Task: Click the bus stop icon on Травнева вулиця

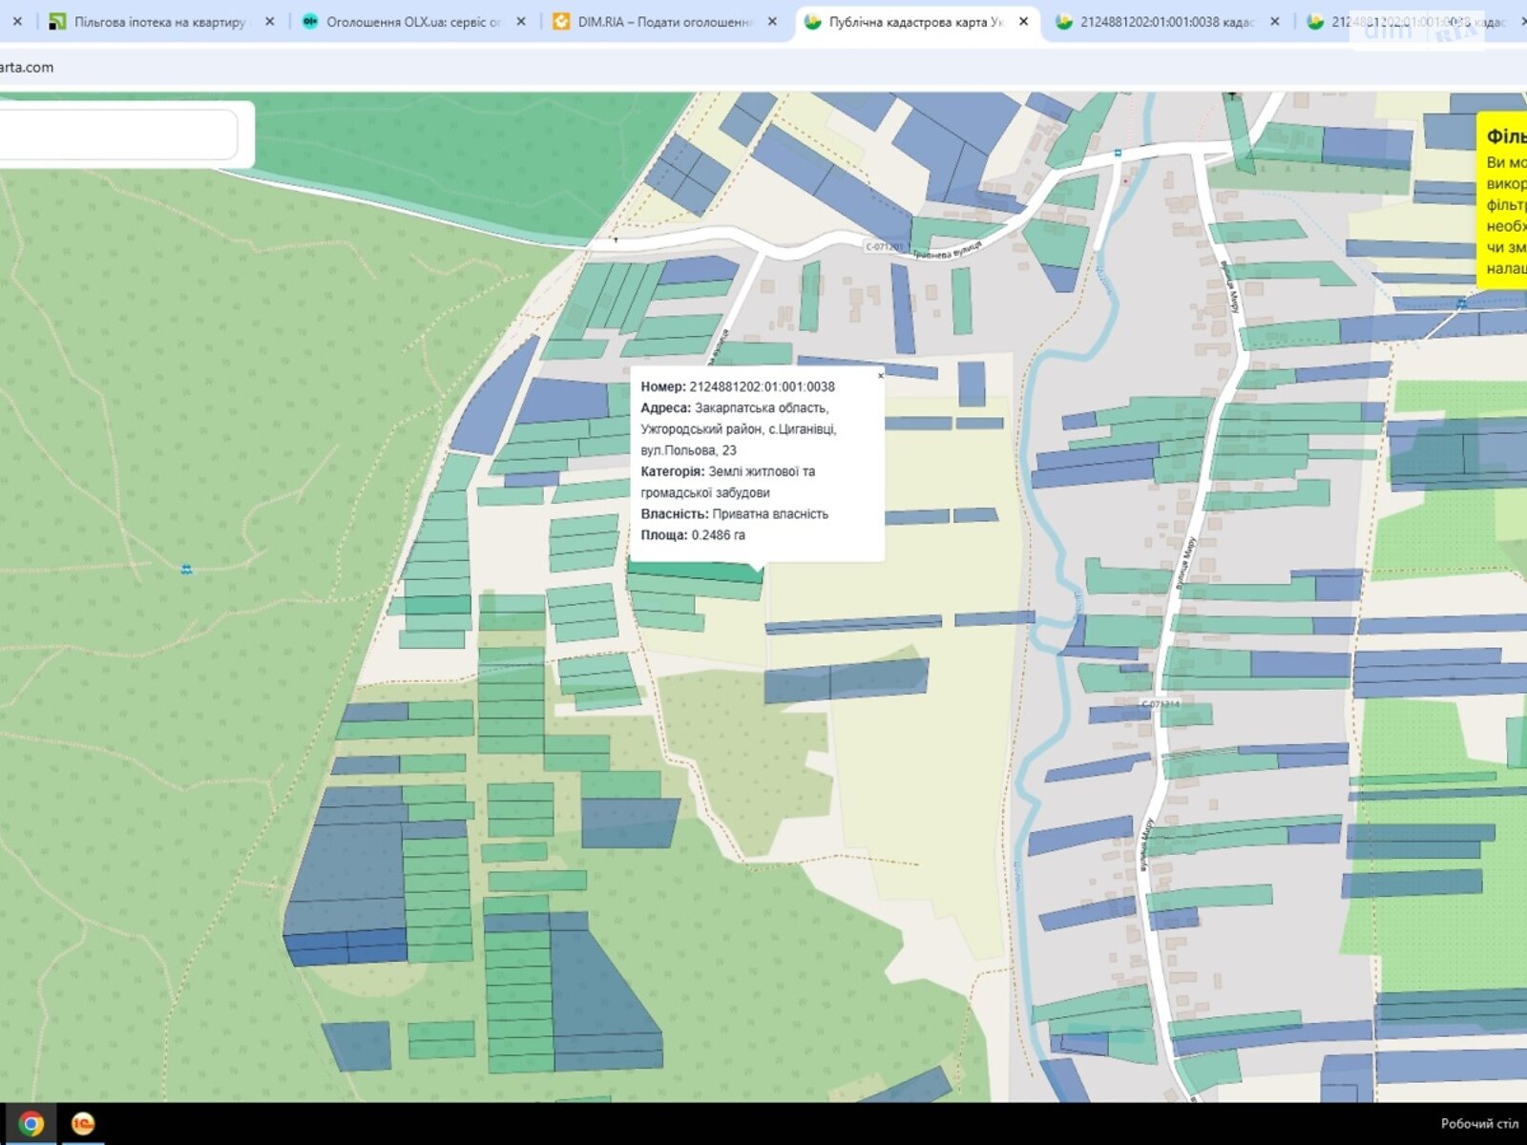Action: pyautogui.click(x=1117, y=153)
